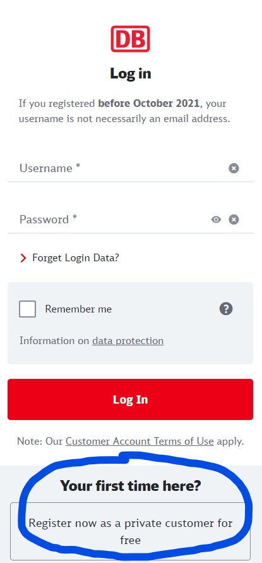Image resolution: width=262 pixels, height=563 pixels.
Task: Open the Forget Login Data? link
Action: pyautogui.click(x=76, y=258)
